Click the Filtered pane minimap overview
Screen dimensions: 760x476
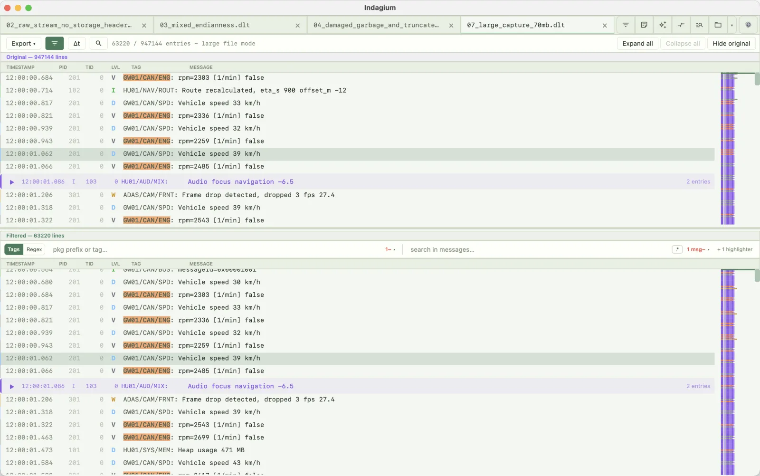(728, 372)
